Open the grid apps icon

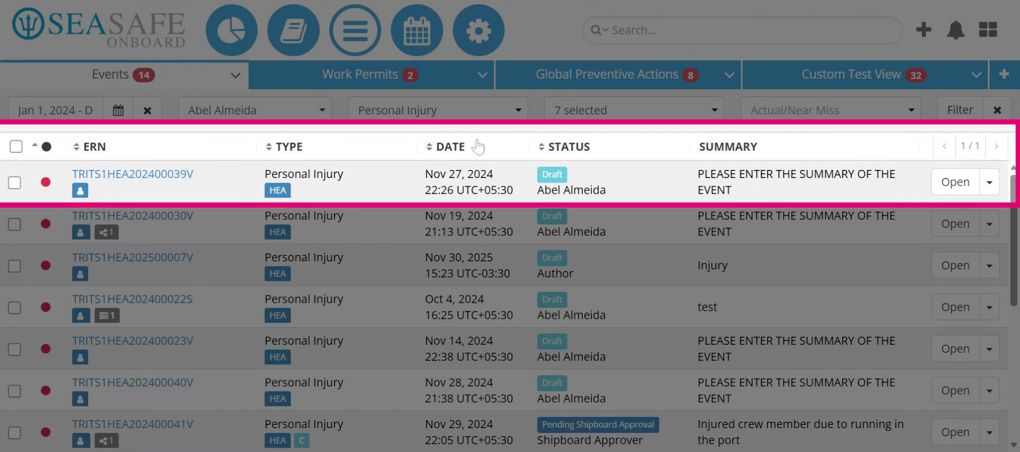click(x=988, y=30)
